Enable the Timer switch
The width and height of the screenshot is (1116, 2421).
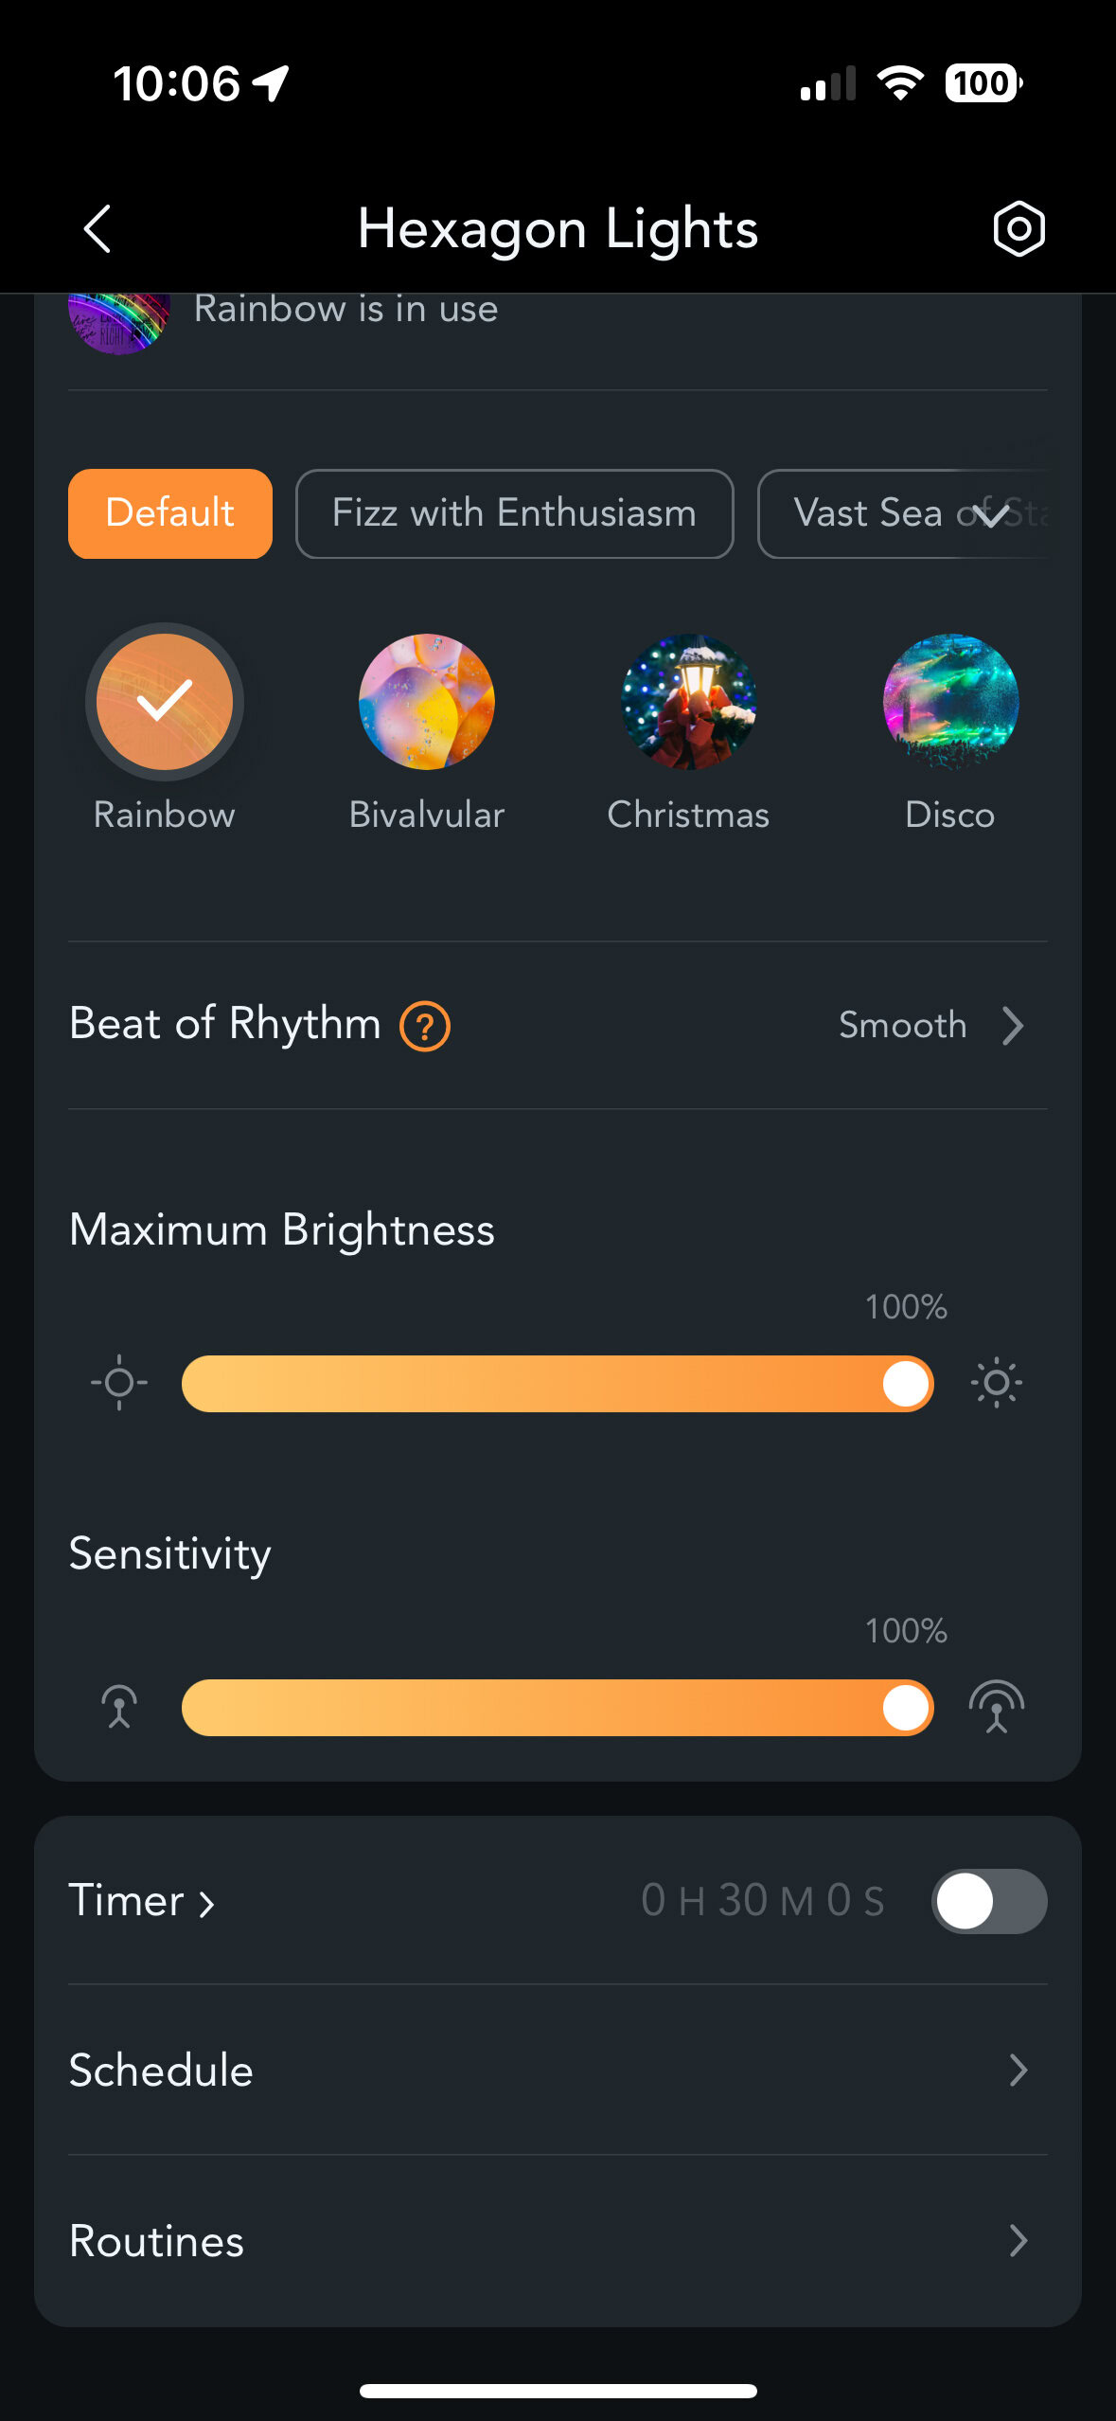tap(989, 1901)
